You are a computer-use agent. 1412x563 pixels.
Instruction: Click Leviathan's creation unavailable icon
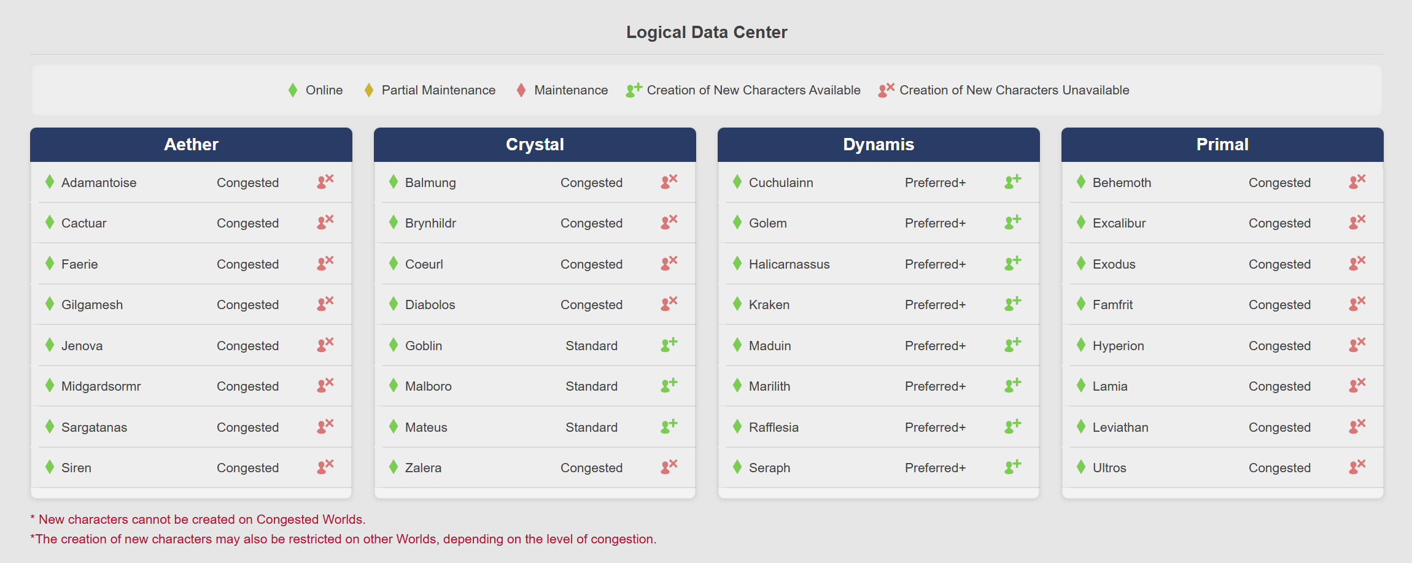click(x=1357, y=426)
